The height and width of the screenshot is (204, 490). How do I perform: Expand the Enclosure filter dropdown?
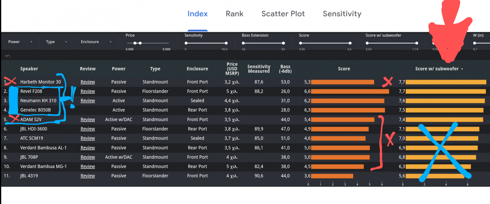click(96, 42)
